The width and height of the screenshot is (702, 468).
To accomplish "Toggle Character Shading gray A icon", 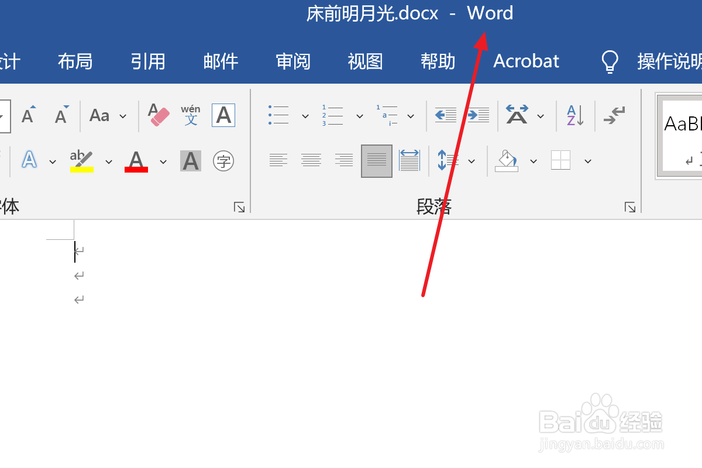I will [191, 160].
